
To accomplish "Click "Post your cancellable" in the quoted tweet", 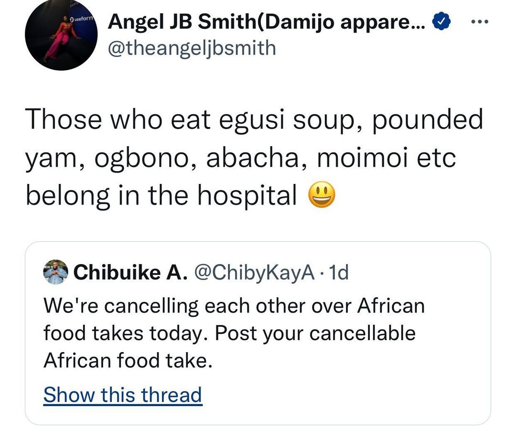I will pos(315,333).
